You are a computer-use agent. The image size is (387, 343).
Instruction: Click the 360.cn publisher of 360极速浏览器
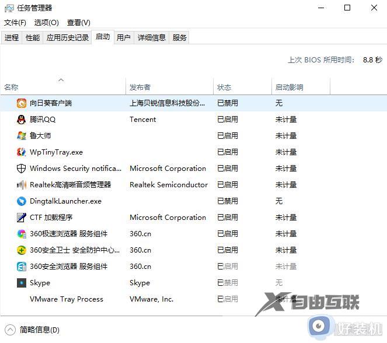tap(141, 234)
